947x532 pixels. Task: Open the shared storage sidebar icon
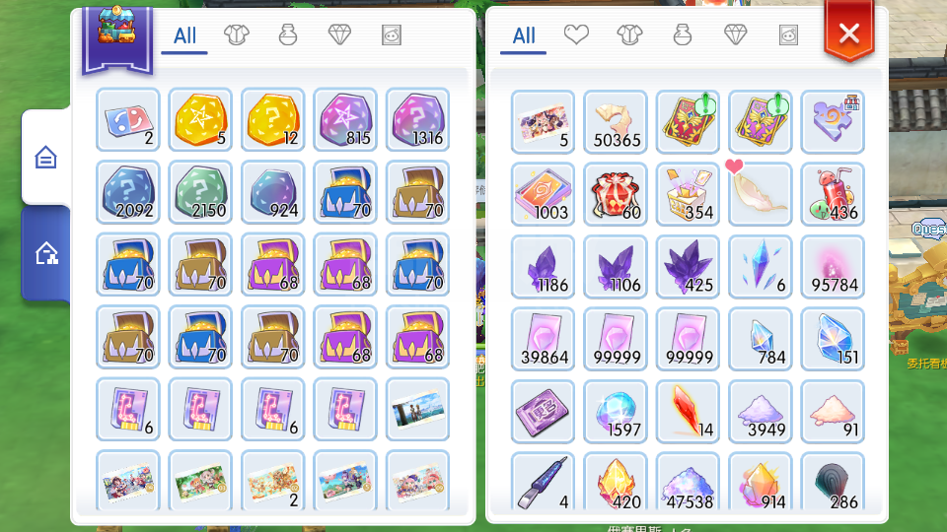coord(46,253)
